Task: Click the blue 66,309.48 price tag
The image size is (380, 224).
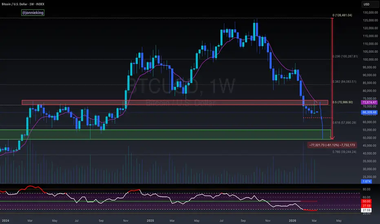Action: [369, 112]
